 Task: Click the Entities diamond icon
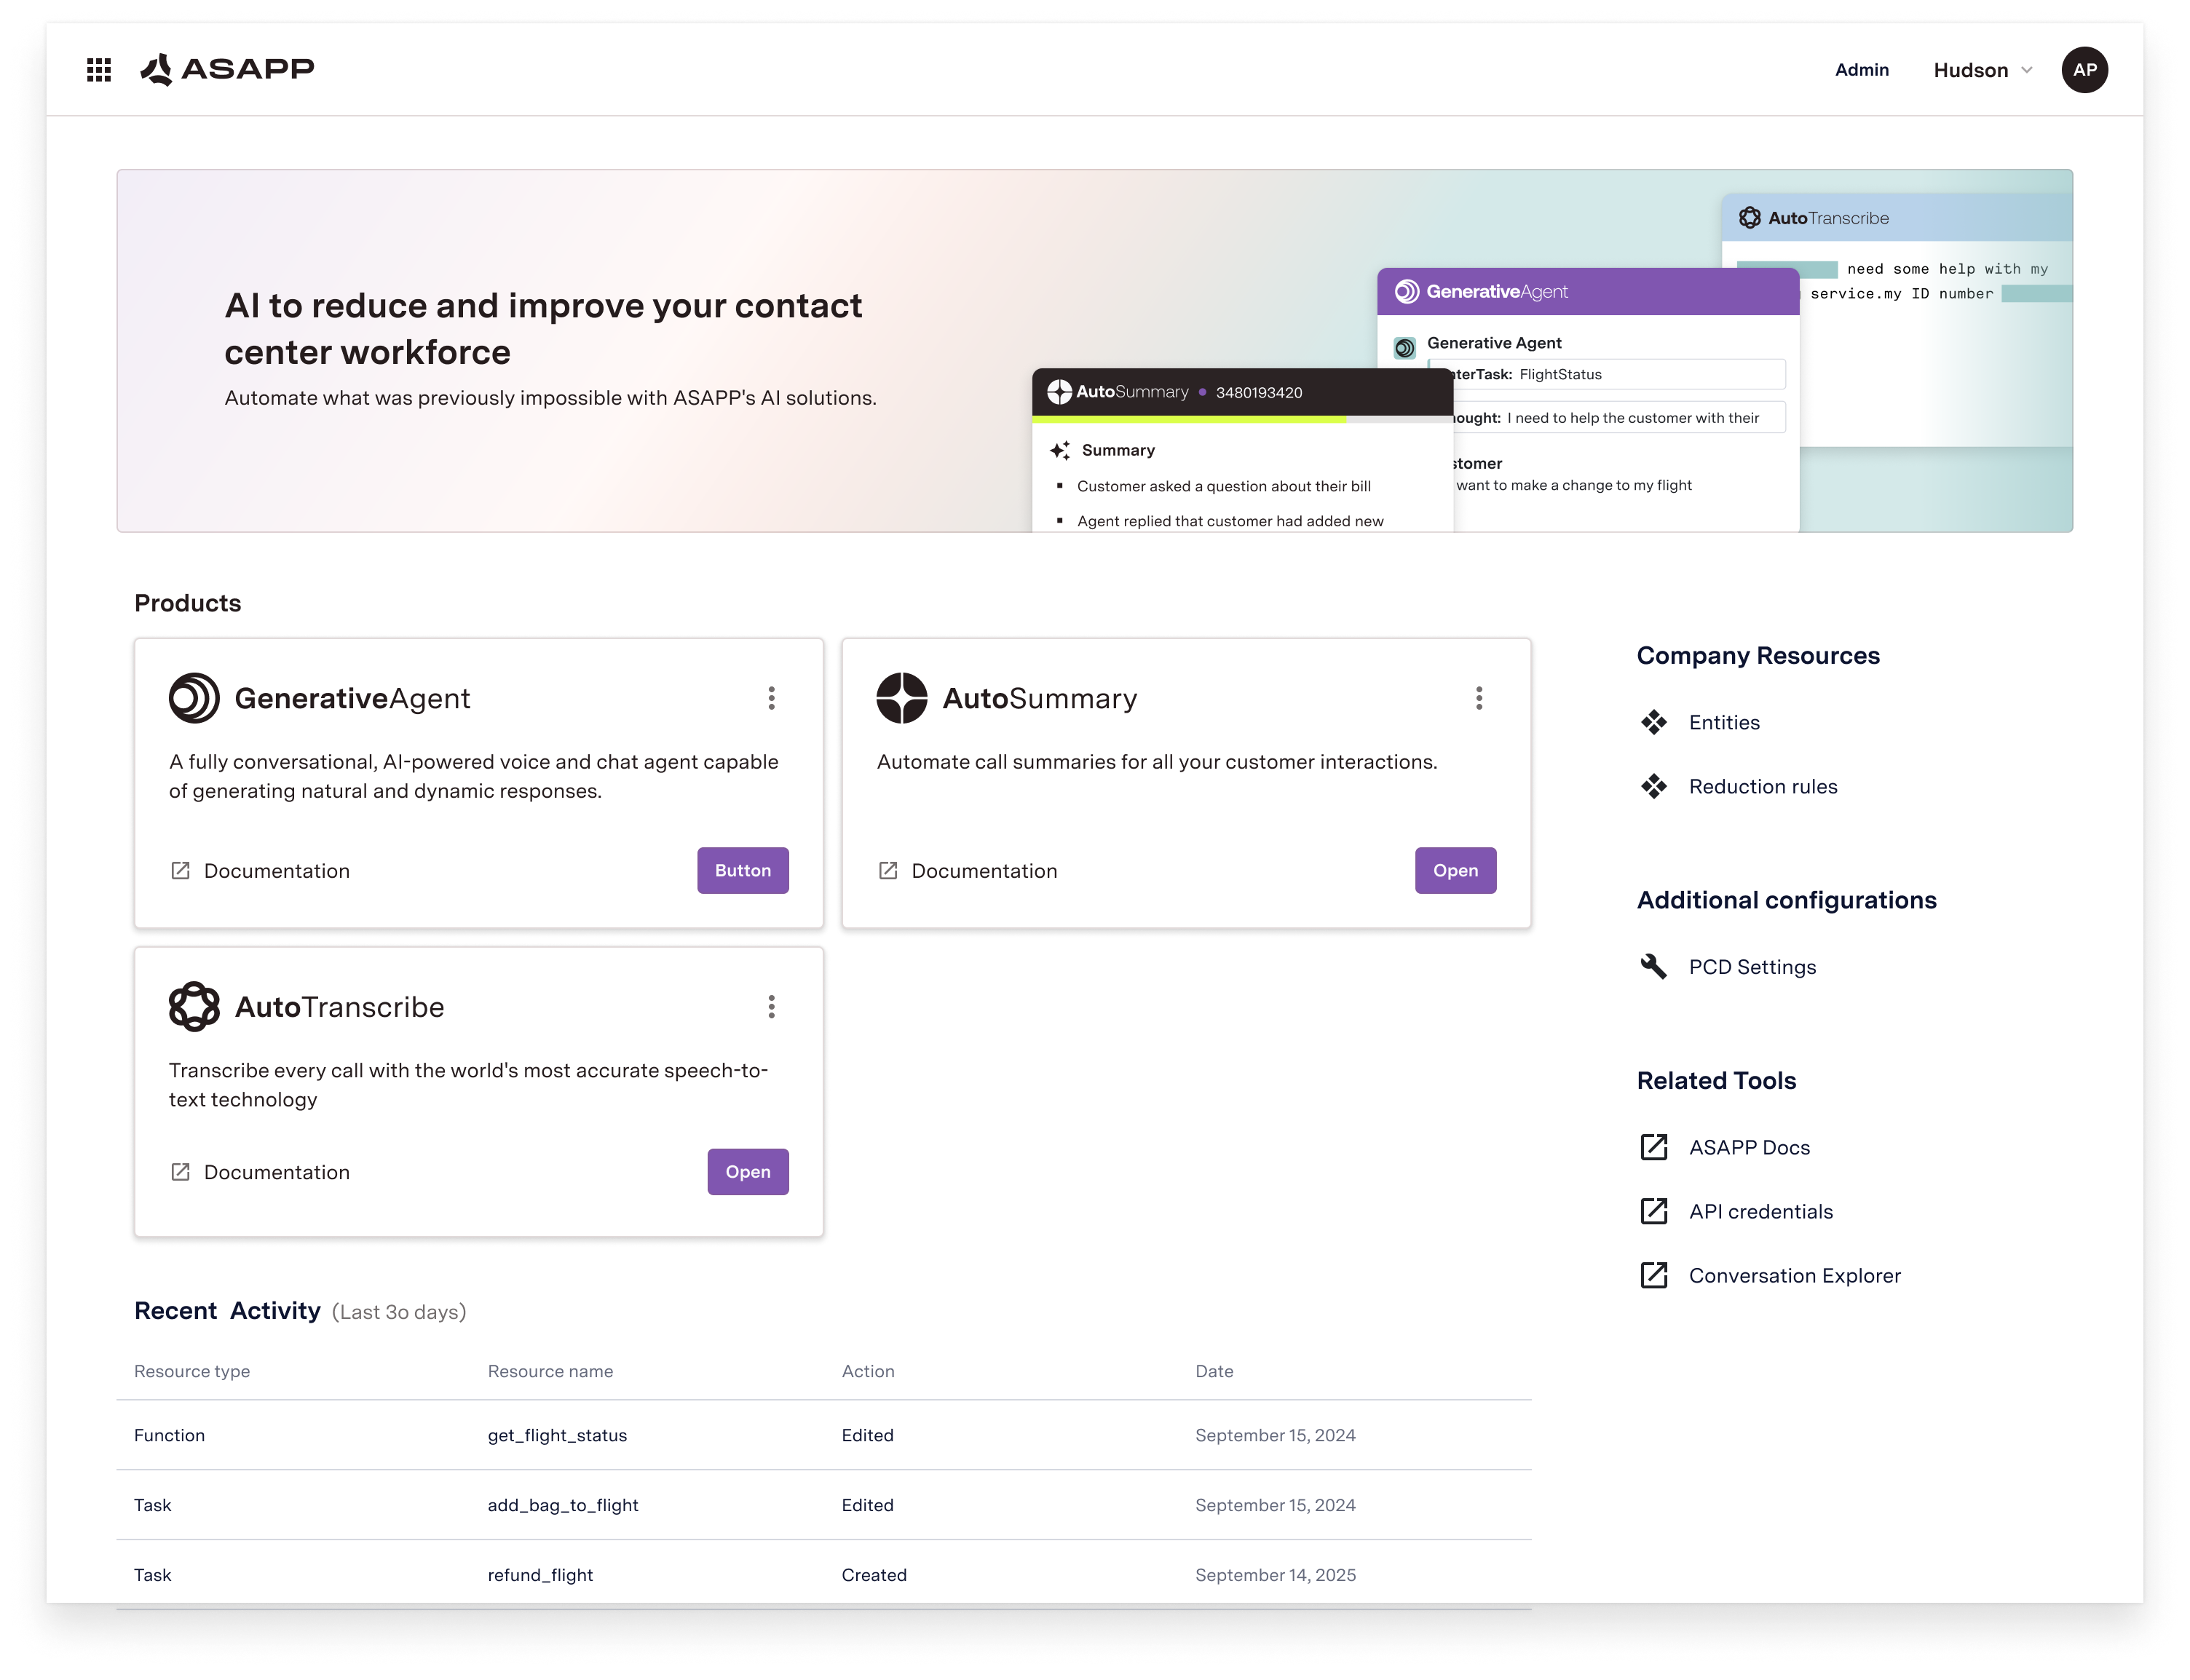[1654, 722]
